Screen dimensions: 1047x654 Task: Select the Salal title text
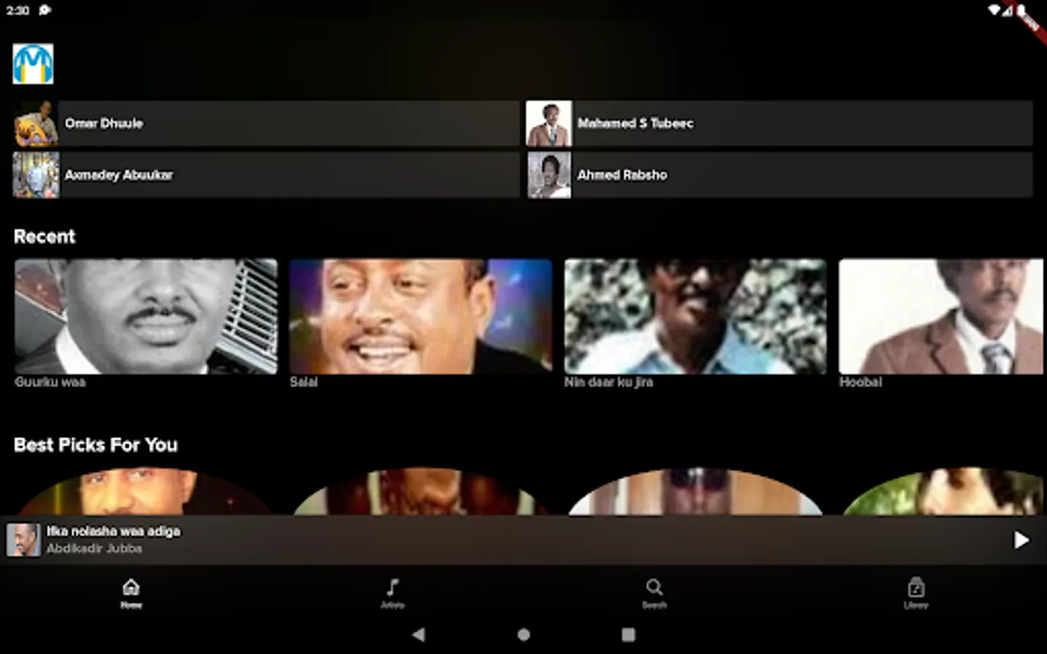[x=304, y=382]
